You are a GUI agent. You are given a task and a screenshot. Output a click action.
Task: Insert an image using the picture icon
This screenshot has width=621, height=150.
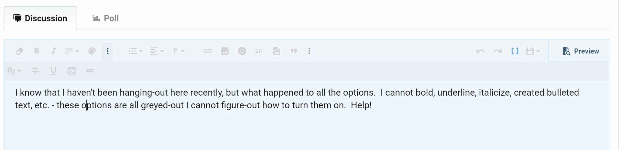pos(225,51)
